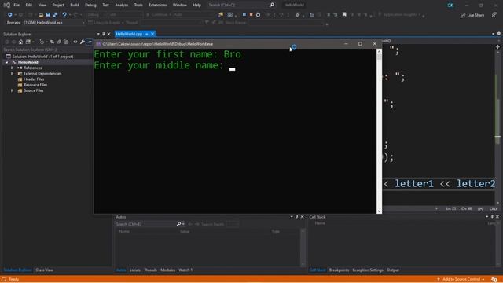
Task: Click the Visual Studio logo icon
Action: pos(7,5)
